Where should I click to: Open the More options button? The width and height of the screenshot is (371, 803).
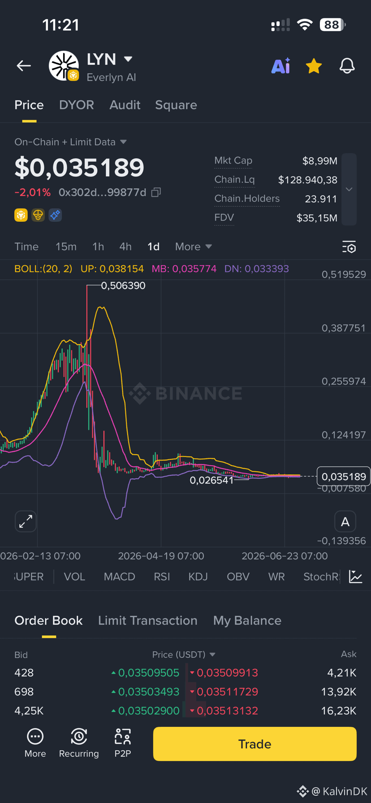click(x=35, y=743)
